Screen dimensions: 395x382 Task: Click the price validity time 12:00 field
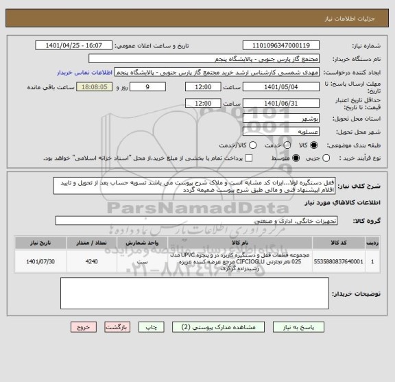click(203, 104)
